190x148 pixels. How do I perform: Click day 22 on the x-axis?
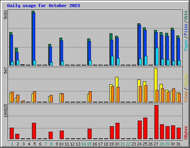tap(128, 144)
